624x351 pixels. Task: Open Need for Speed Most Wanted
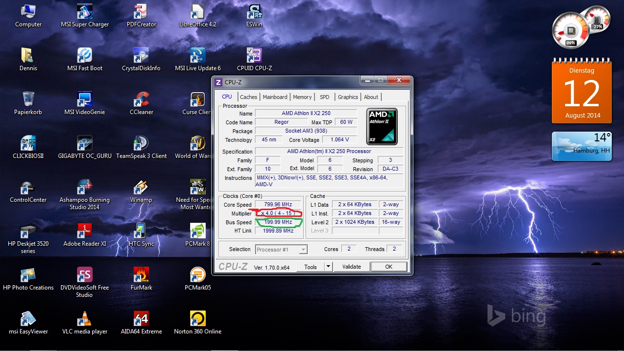click(x=195, y=194)
